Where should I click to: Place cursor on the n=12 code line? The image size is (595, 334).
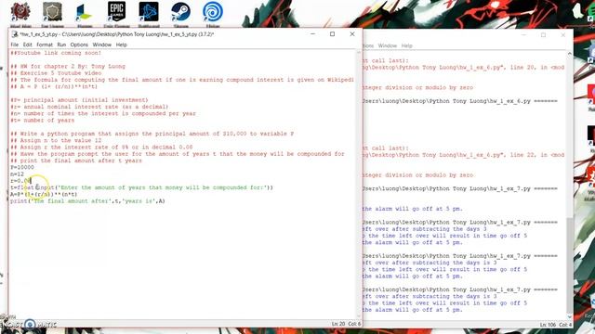coord(17,174)
